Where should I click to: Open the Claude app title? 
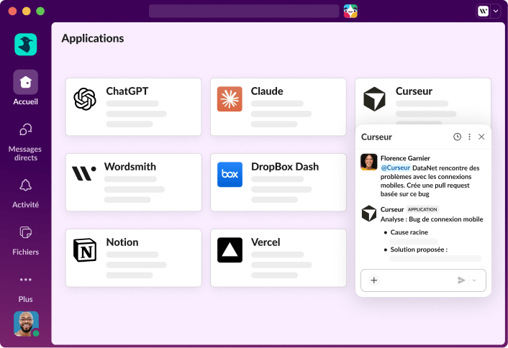click(267, 91)
